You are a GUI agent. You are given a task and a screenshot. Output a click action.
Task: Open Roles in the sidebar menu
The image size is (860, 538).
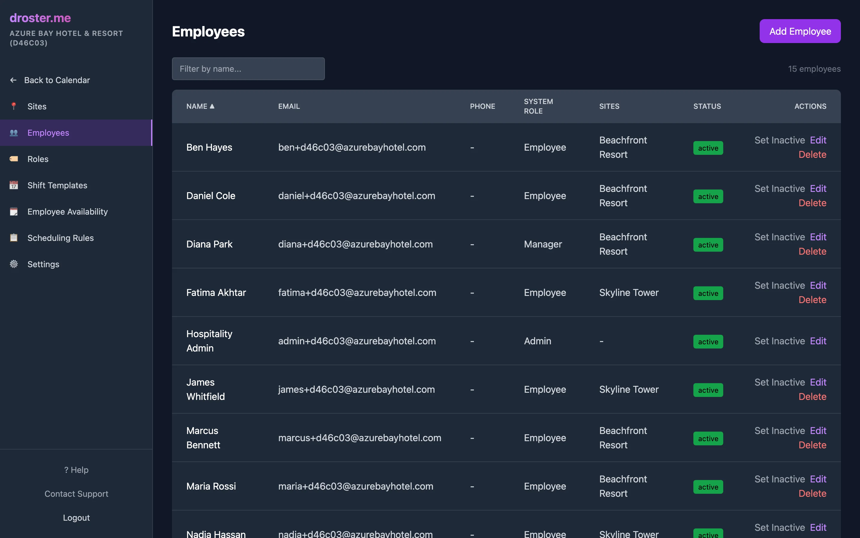point(76,159)
